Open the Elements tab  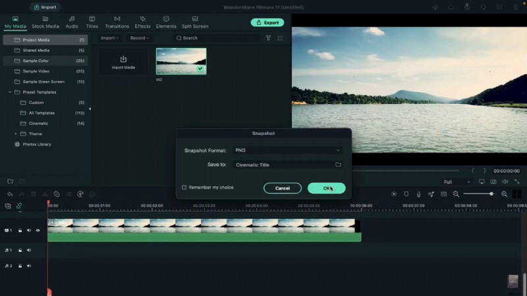point(166,22)
